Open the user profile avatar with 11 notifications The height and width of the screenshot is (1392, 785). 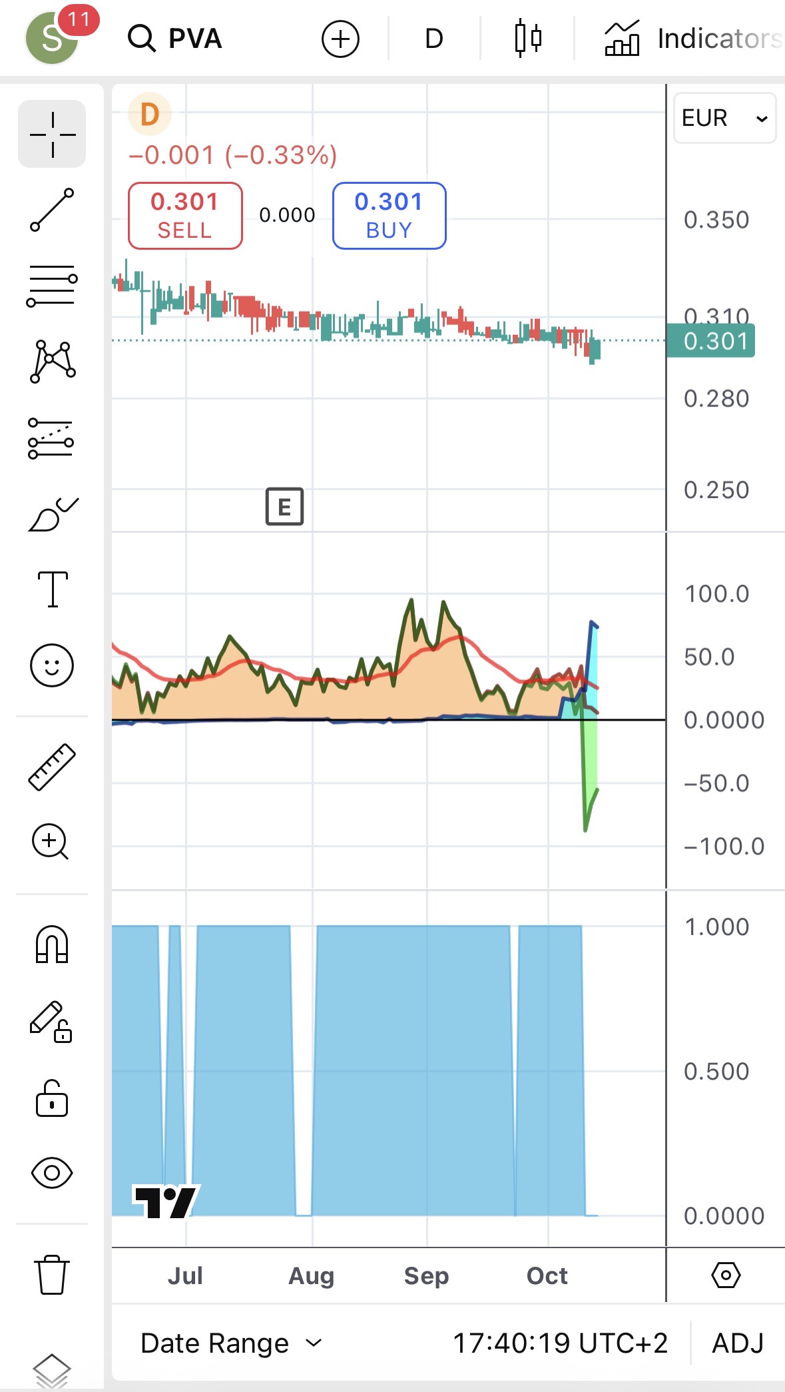point(53,37)
